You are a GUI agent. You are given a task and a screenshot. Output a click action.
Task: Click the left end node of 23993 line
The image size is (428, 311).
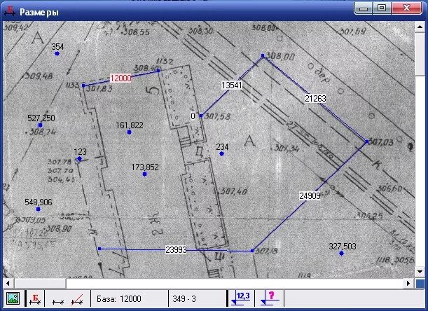point(99,249)
